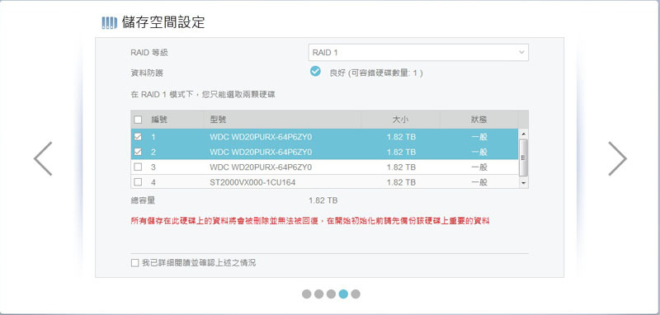Image resolution: width=660 pixels, height=315 pixels.
Task: Open the RAID 等級 dropdown showing RAID 1
Action: click(418, 53)
